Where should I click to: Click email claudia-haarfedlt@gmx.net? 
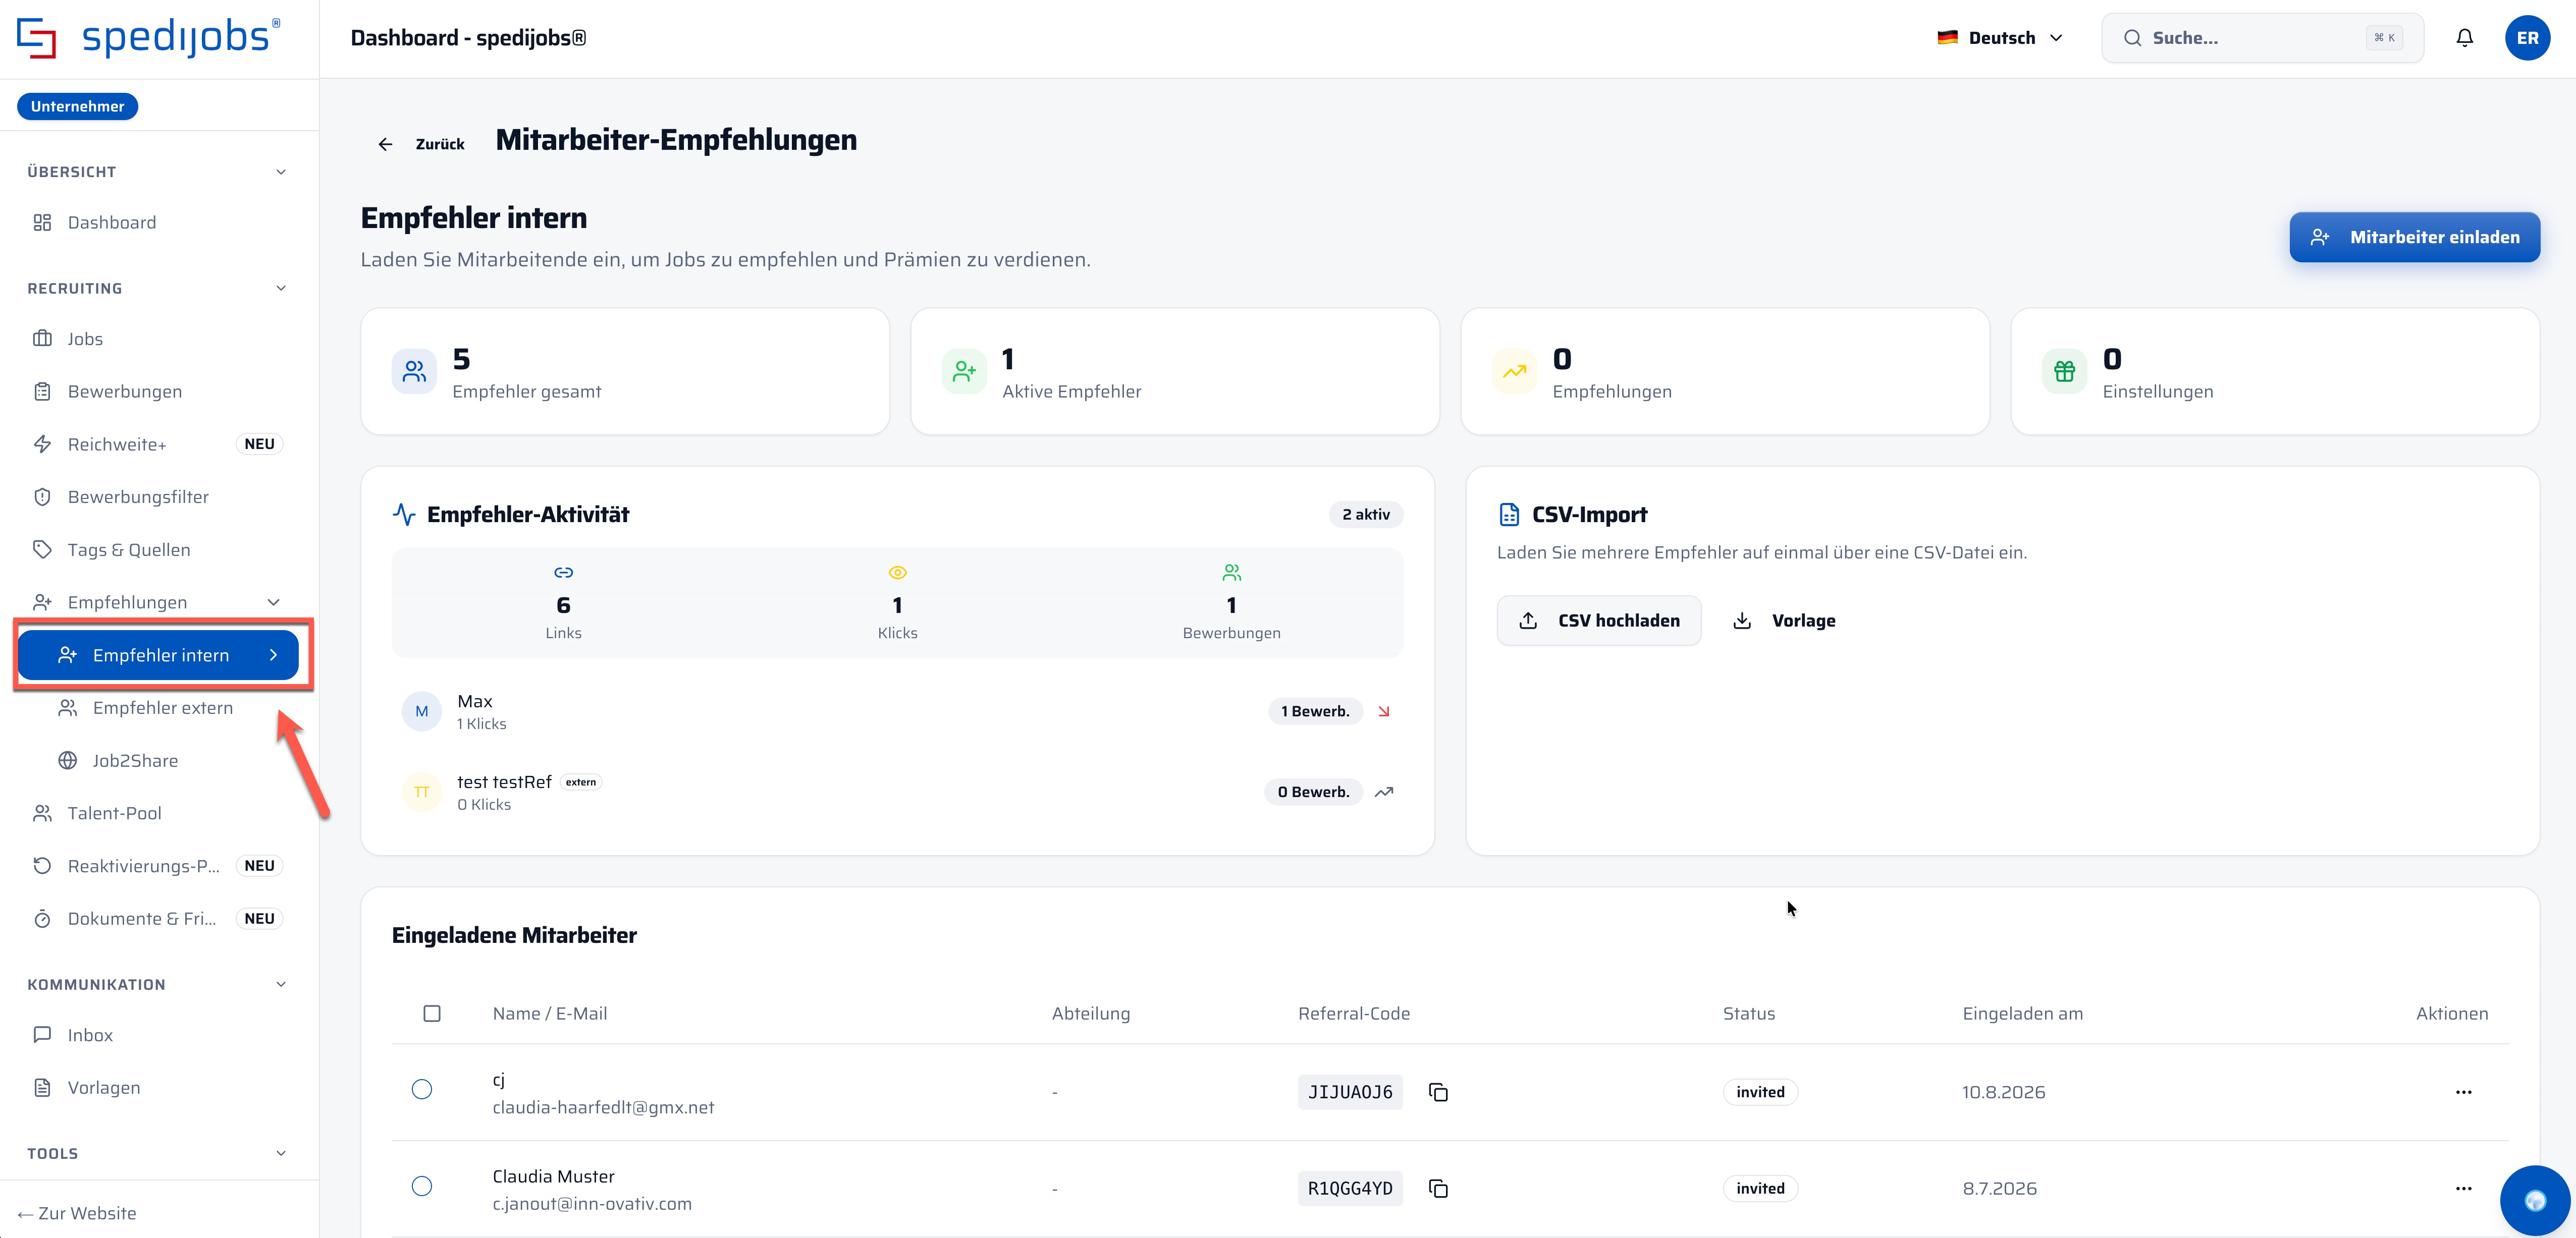coord(603,1107)
